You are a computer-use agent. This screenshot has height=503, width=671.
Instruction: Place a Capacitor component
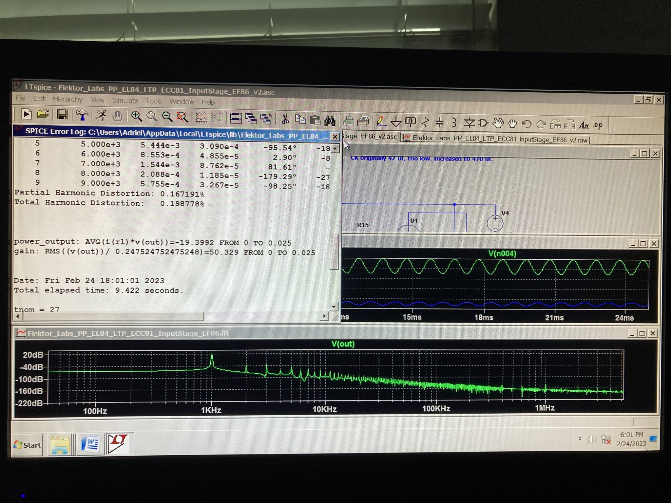(x=440, y=123)
